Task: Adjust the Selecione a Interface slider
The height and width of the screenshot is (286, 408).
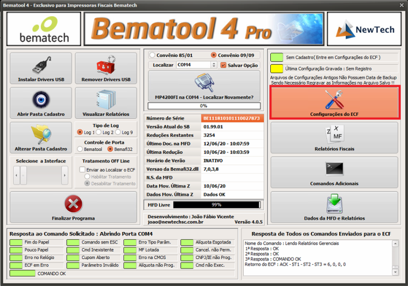Action: click(41, 176)
